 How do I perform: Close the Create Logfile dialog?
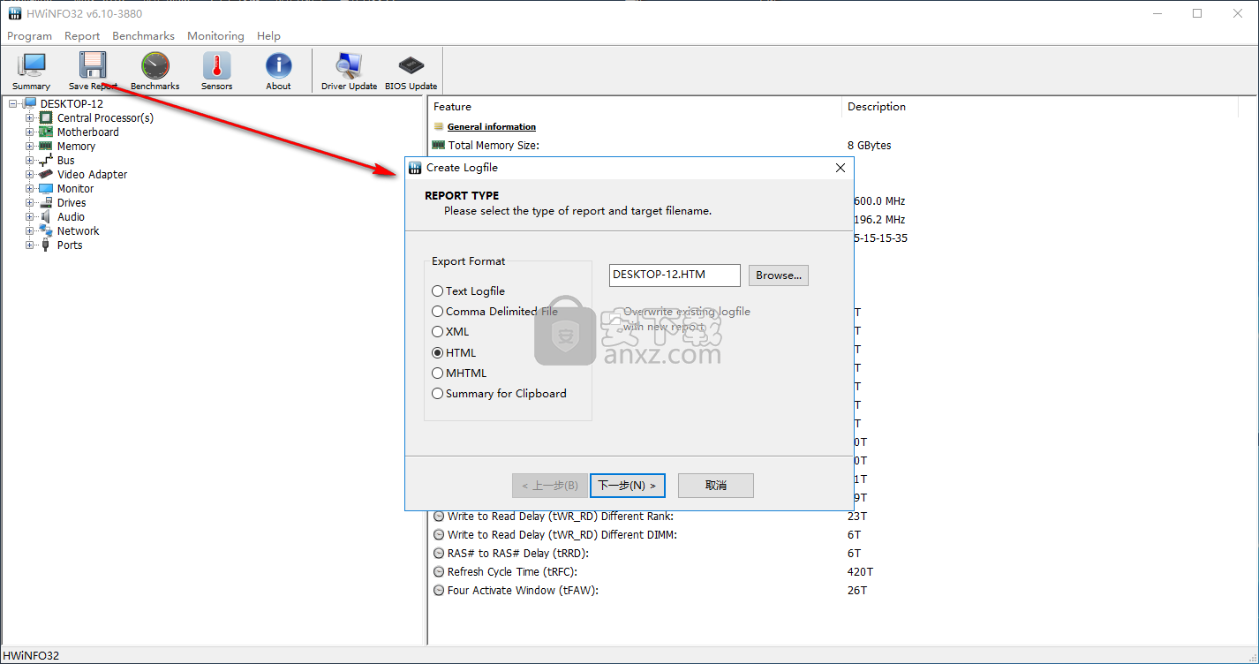tap(841, 168)
